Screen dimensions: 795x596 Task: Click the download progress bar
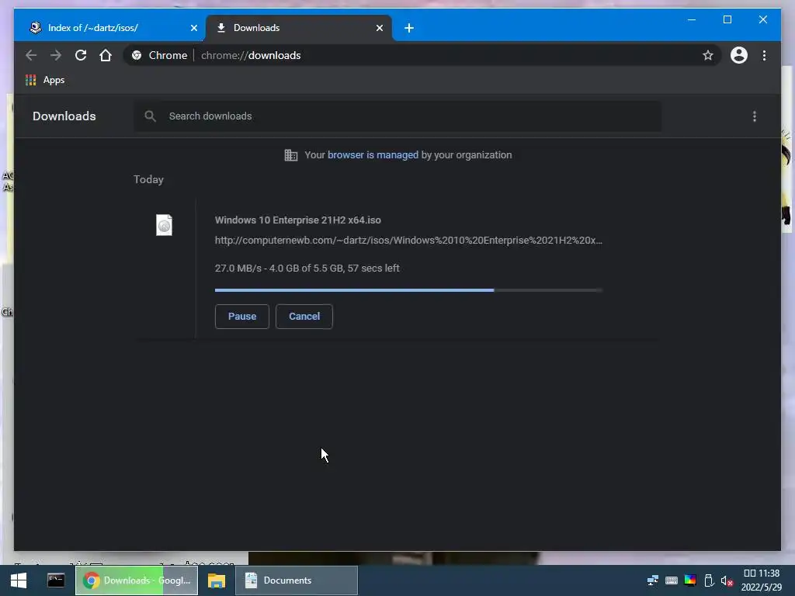(x=408, y=290)
